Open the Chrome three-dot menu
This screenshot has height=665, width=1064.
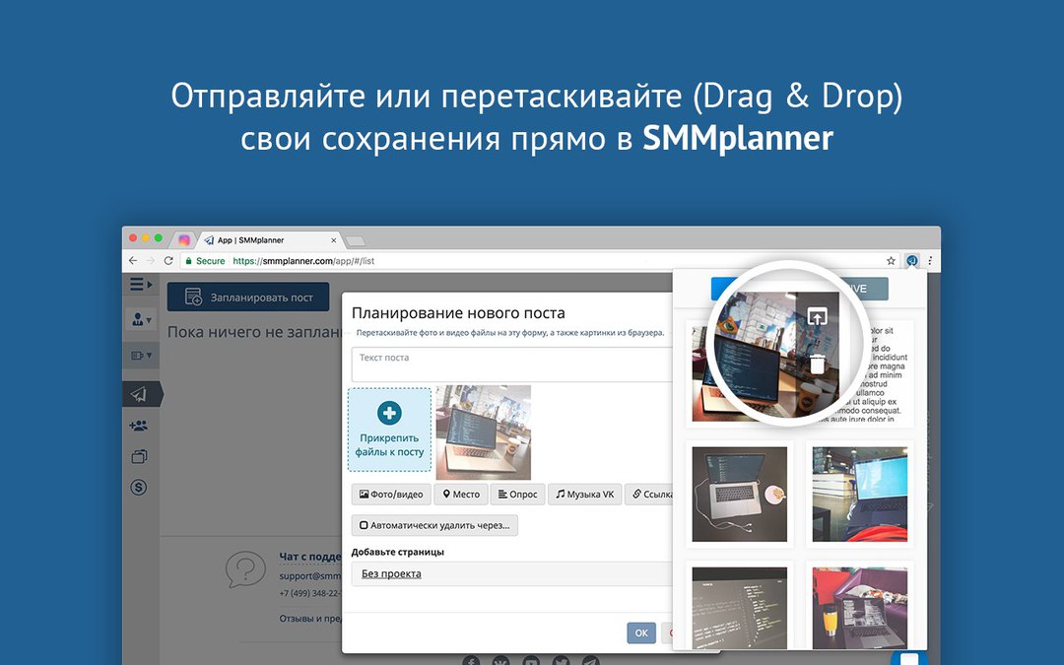click(x=930, y=260)
